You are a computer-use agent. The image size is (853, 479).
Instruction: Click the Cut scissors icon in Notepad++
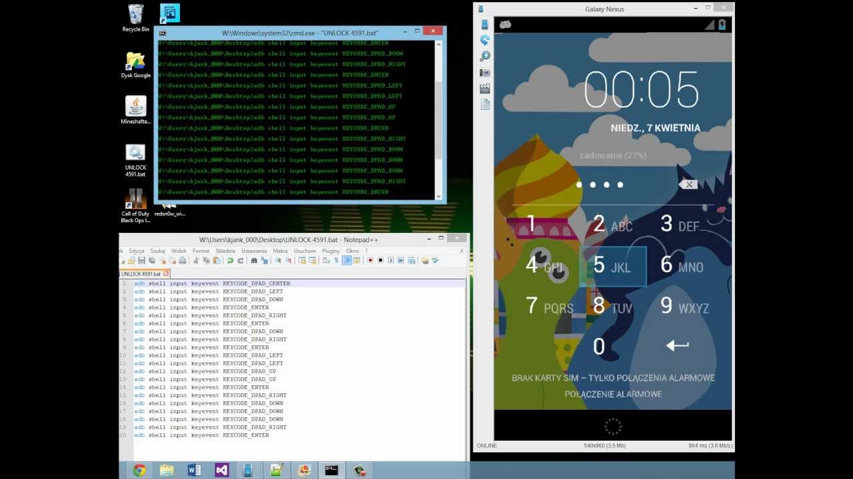click(x=197, y=260)
